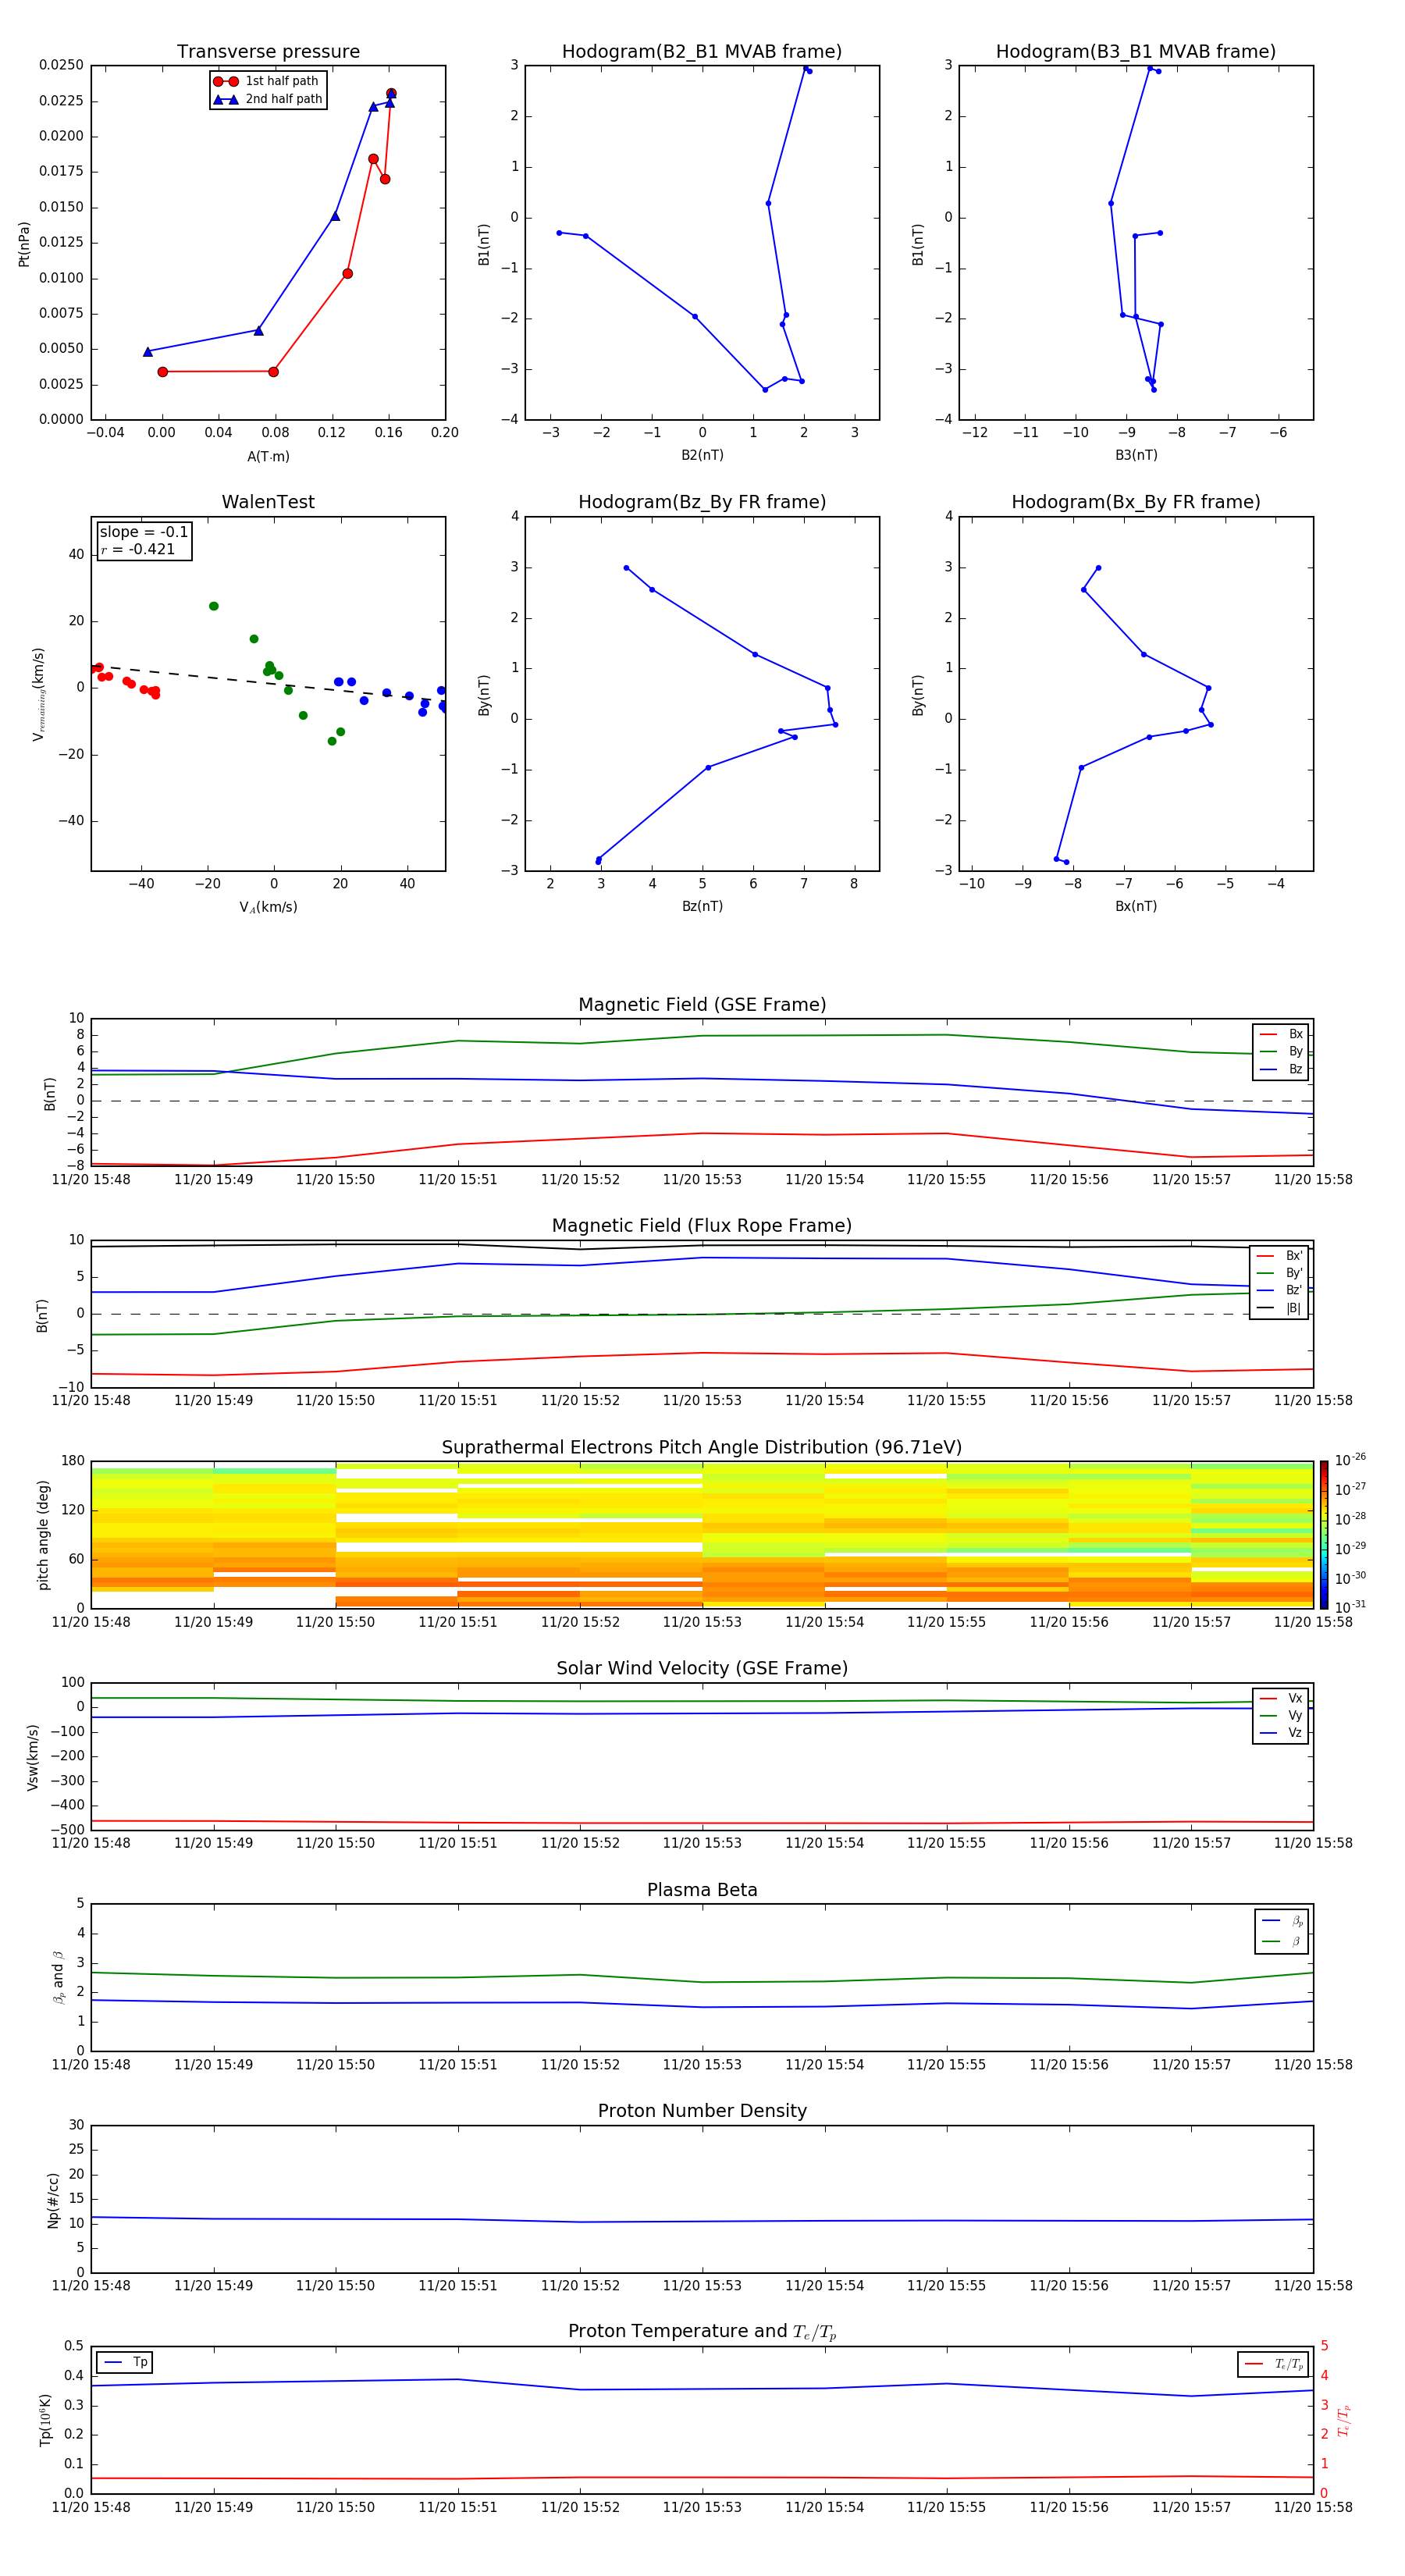Image resolution: width=1405 pixels, height=2576 pixels.
Task: Select By' in the flux rope legend
Action: [x=1279, y=1273]
